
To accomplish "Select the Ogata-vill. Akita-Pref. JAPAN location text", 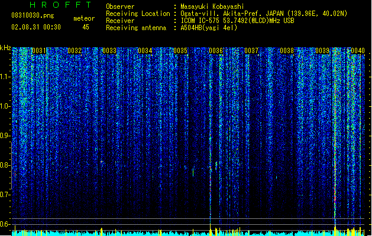I will click(x=264, y=14).
